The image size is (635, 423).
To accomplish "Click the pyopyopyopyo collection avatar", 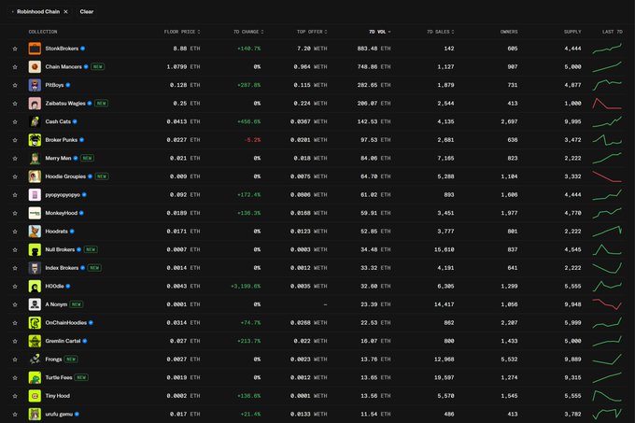I will pyautogui.click(x=35, y=195).
